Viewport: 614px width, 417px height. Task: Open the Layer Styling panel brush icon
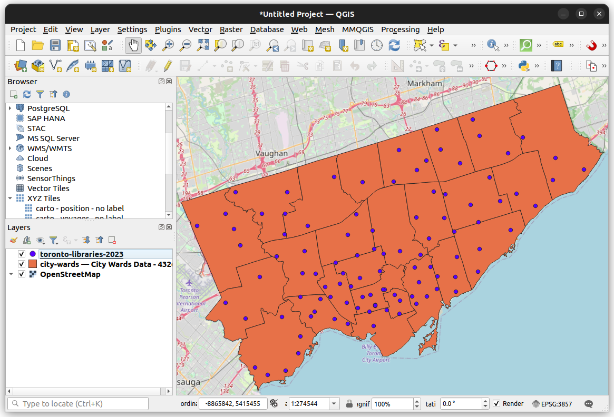coord(14,240)
